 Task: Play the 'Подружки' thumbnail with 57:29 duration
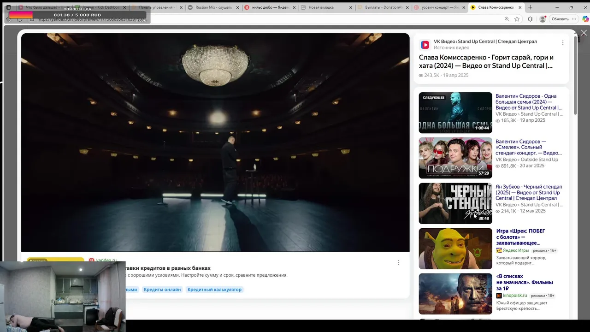coord(455,158)
